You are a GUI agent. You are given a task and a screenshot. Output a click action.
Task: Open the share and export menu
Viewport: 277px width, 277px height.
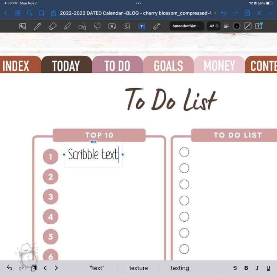(x=53, y=13)
